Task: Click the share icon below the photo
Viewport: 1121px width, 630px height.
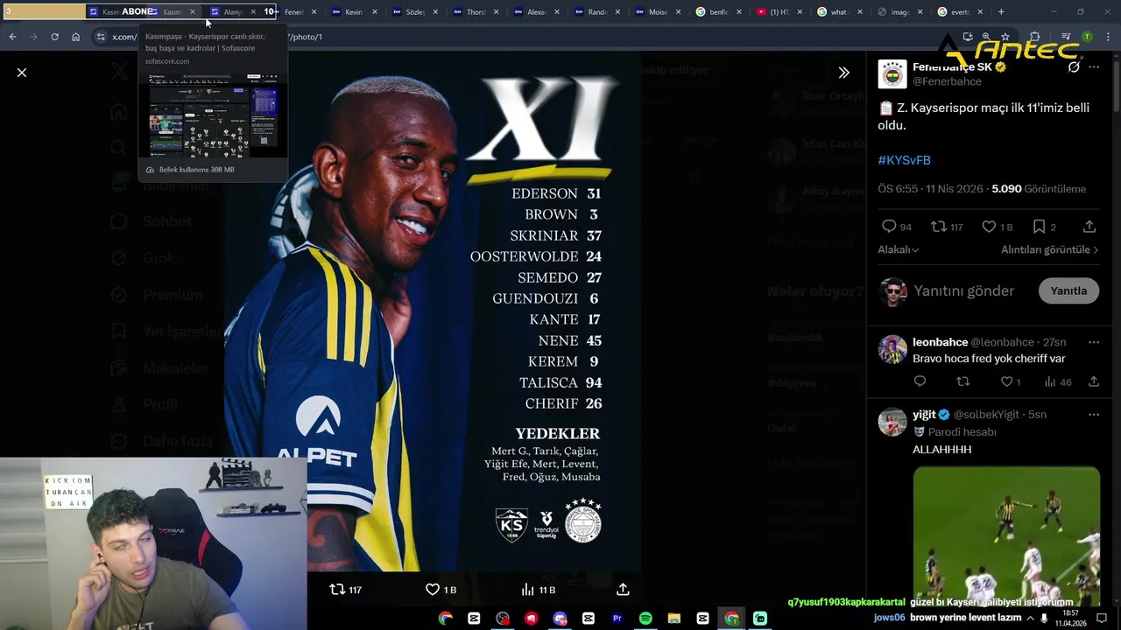Action: 623,590
